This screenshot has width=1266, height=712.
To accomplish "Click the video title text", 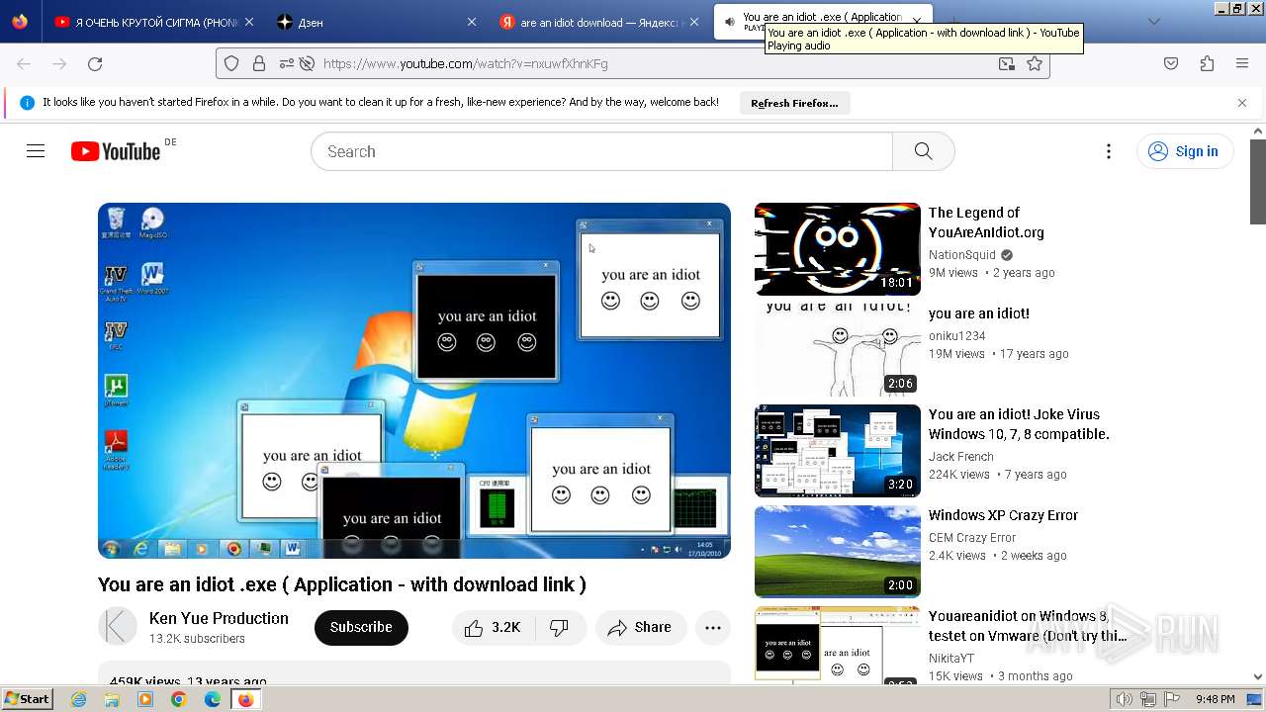I will [342, 584].
